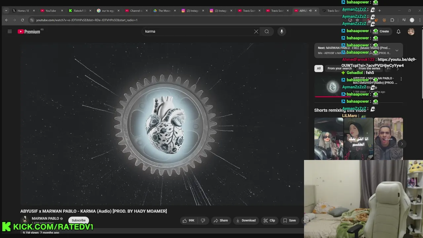Go back in browser history
The width and height of the screenshot is (423, 238).
[7, 20]
